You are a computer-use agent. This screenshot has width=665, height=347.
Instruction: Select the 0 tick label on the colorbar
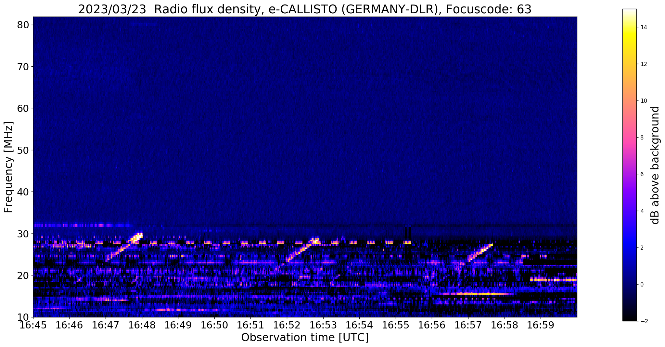click(x=642, y=285)
